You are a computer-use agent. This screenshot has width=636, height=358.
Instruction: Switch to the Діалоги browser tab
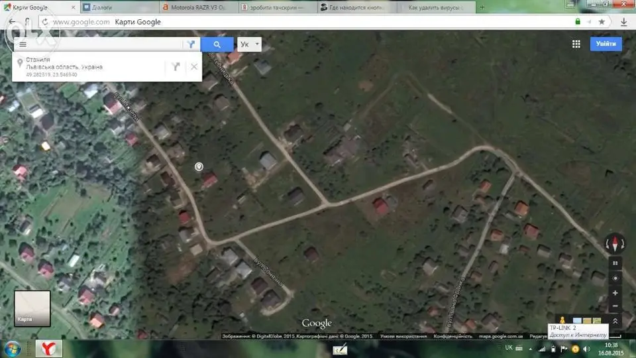click(x=121, y=7)
